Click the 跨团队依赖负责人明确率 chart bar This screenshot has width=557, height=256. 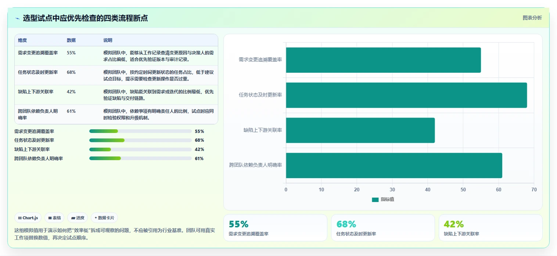coord(394,165)
